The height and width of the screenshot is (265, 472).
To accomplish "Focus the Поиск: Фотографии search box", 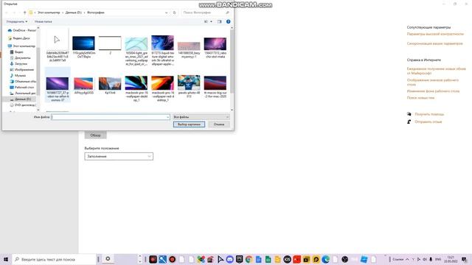I will (x=206, y=13).
